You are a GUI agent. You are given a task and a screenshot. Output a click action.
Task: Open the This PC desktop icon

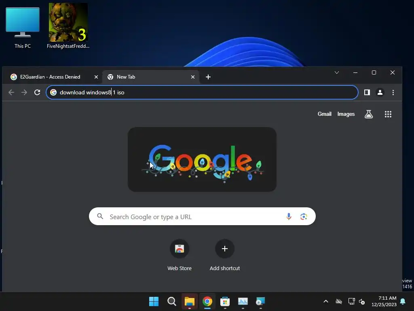pos(23,28)
